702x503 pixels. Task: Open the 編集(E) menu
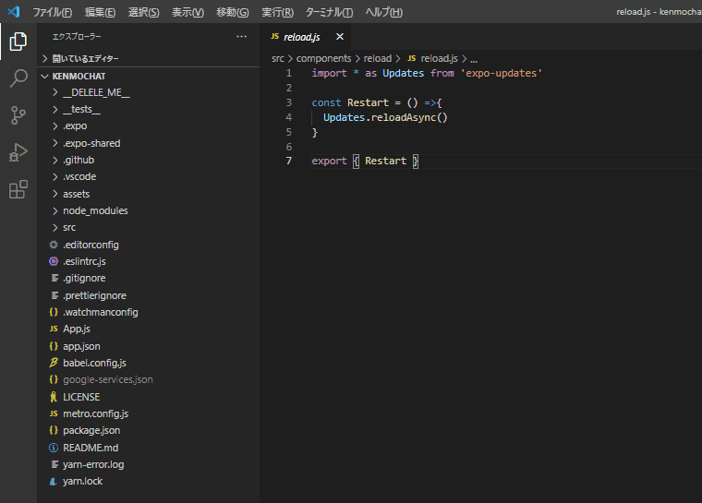pyautogui.click(x=100, y=12)
